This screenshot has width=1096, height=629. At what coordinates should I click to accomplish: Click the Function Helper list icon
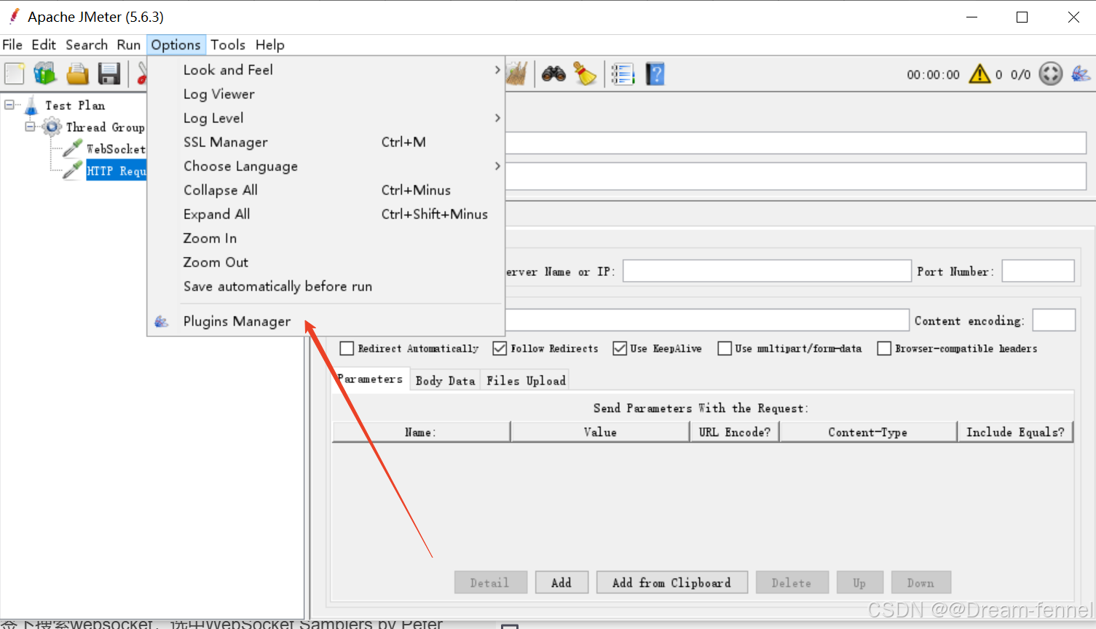(x=623, y=74)
